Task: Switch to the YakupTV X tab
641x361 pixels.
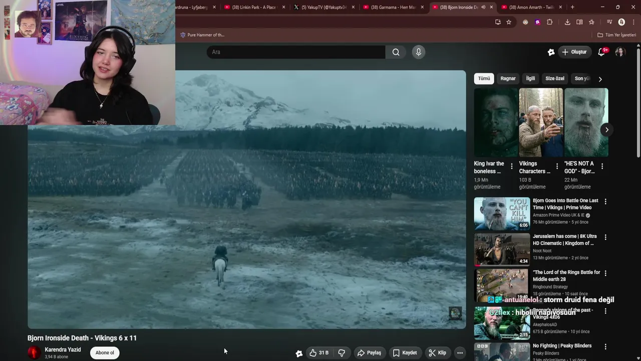Action: 324,7
